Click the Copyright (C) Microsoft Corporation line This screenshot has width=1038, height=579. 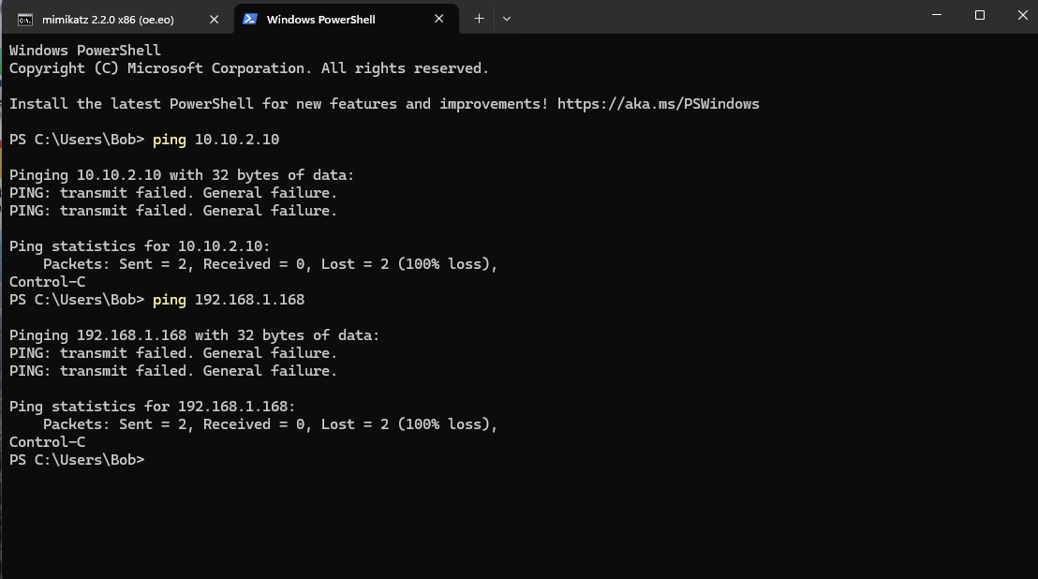point(248,68)
